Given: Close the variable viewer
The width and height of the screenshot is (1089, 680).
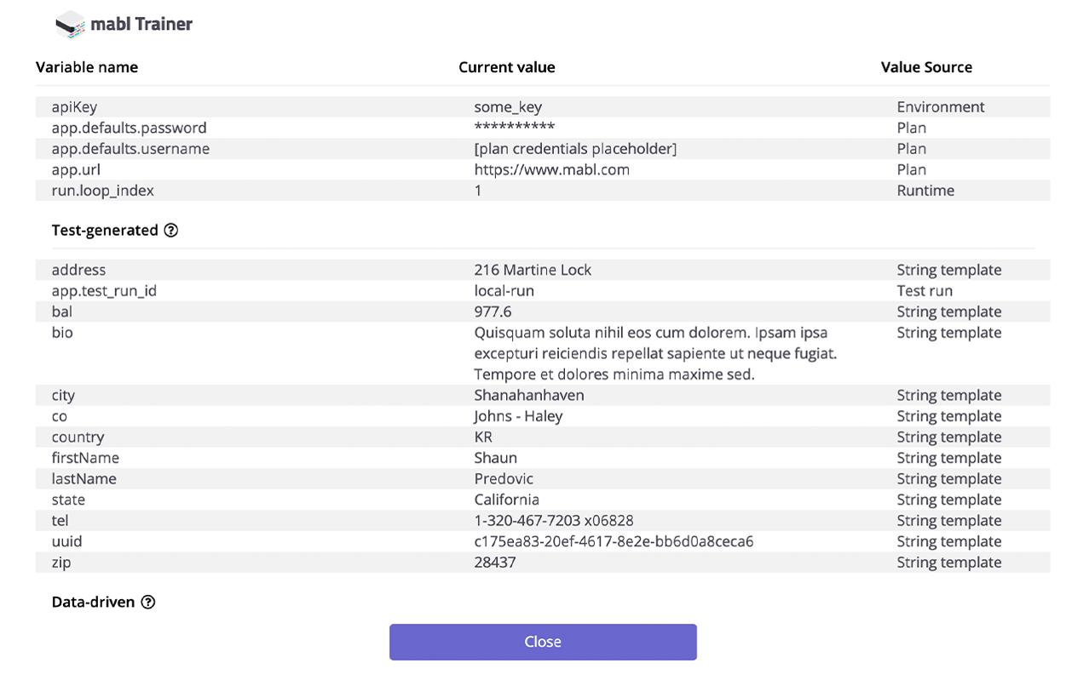Looking at the screenshot, I should tap(543, 642).
